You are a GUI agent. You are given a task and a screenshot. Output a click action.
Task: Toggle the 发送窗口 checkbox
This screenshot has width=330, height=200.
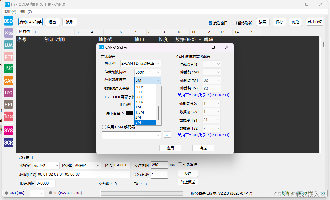[x=210, y=23]
